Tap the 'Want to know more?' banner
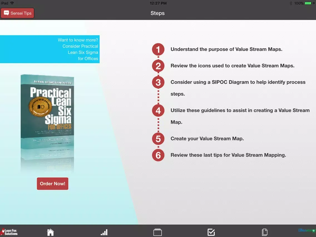The height and width of the screenshot is (237, 316). pyautogui.click(x=50, y=49)
